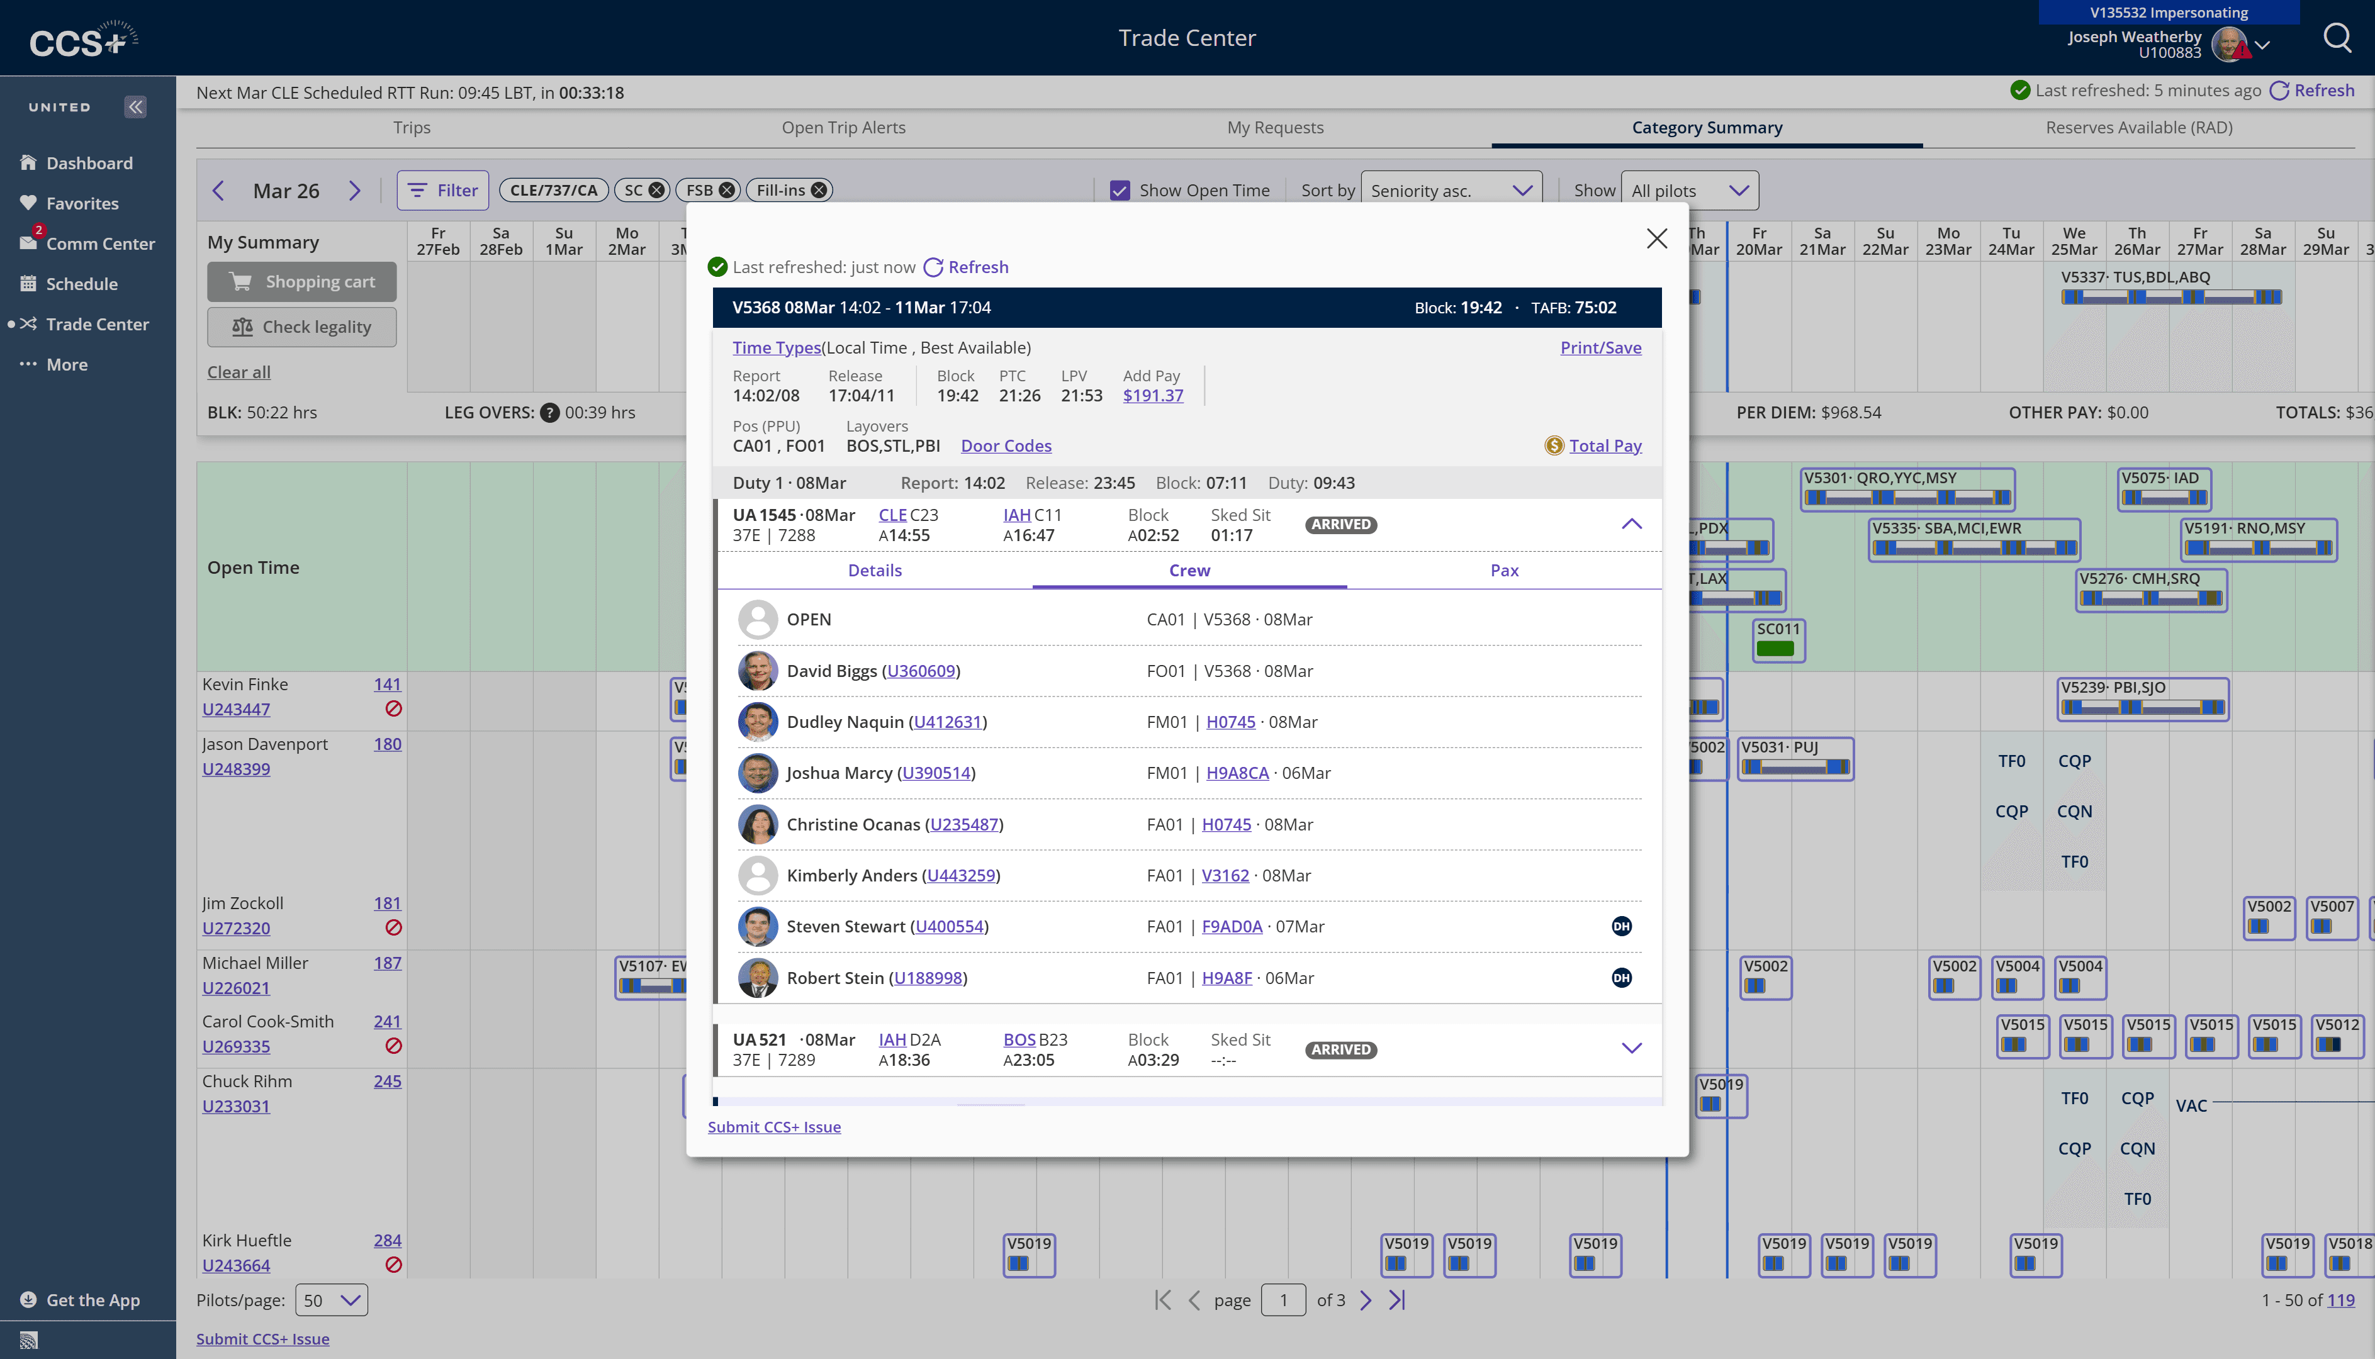Viewport: 2375px width, 1359px height.
Task: Remove the FSB filter chip
Action: pos(726,191)
